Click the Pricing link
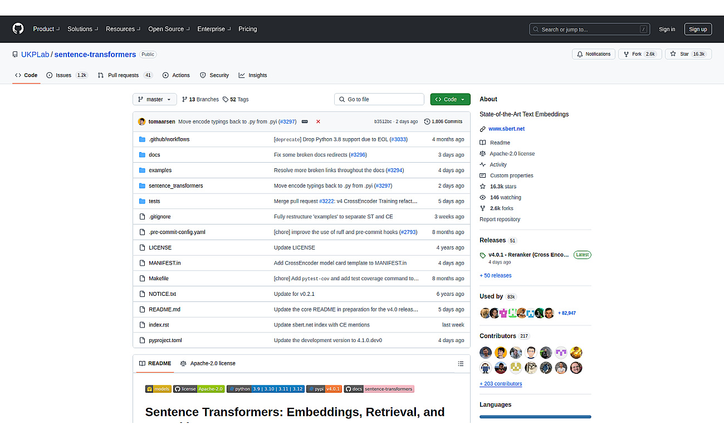This screenshot has width=724, height=439. coord(248,29)
